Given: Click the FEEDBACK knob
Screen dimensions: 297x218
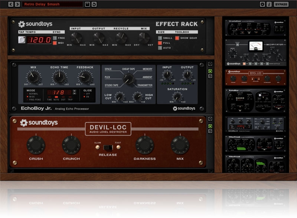Looking at the screenshot, I should [85, 77].
